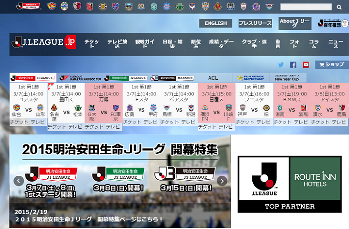Click チケット for 横浜FM vs 川崎F match
The height and width of the screenshot is (229, 349).
[207, 127]
